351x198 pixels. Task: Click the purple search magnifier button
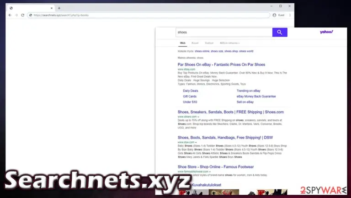coord(280,32)
